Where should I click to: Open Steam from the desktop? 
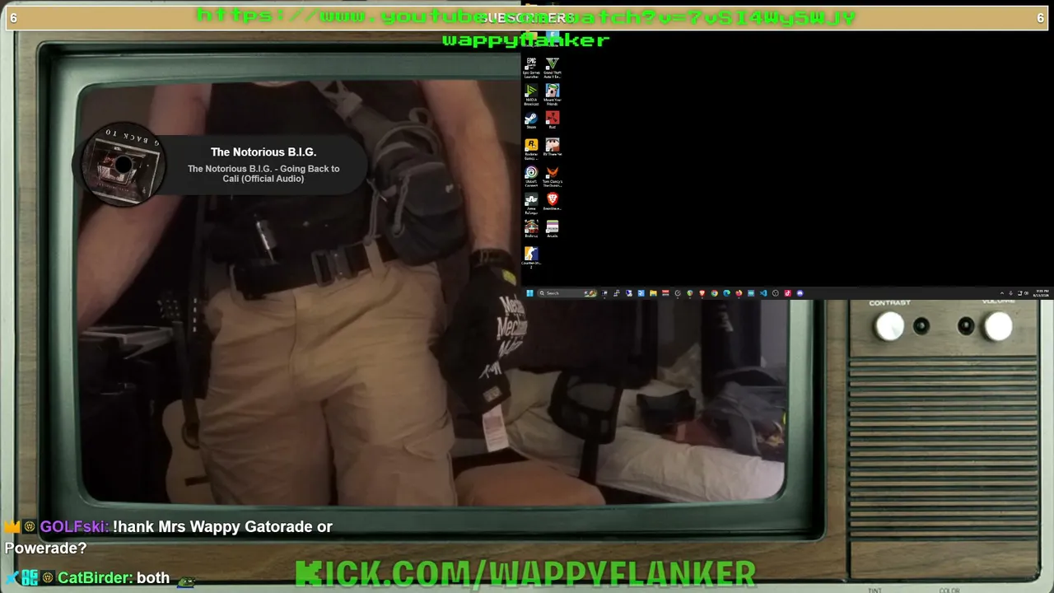point(531,120)
